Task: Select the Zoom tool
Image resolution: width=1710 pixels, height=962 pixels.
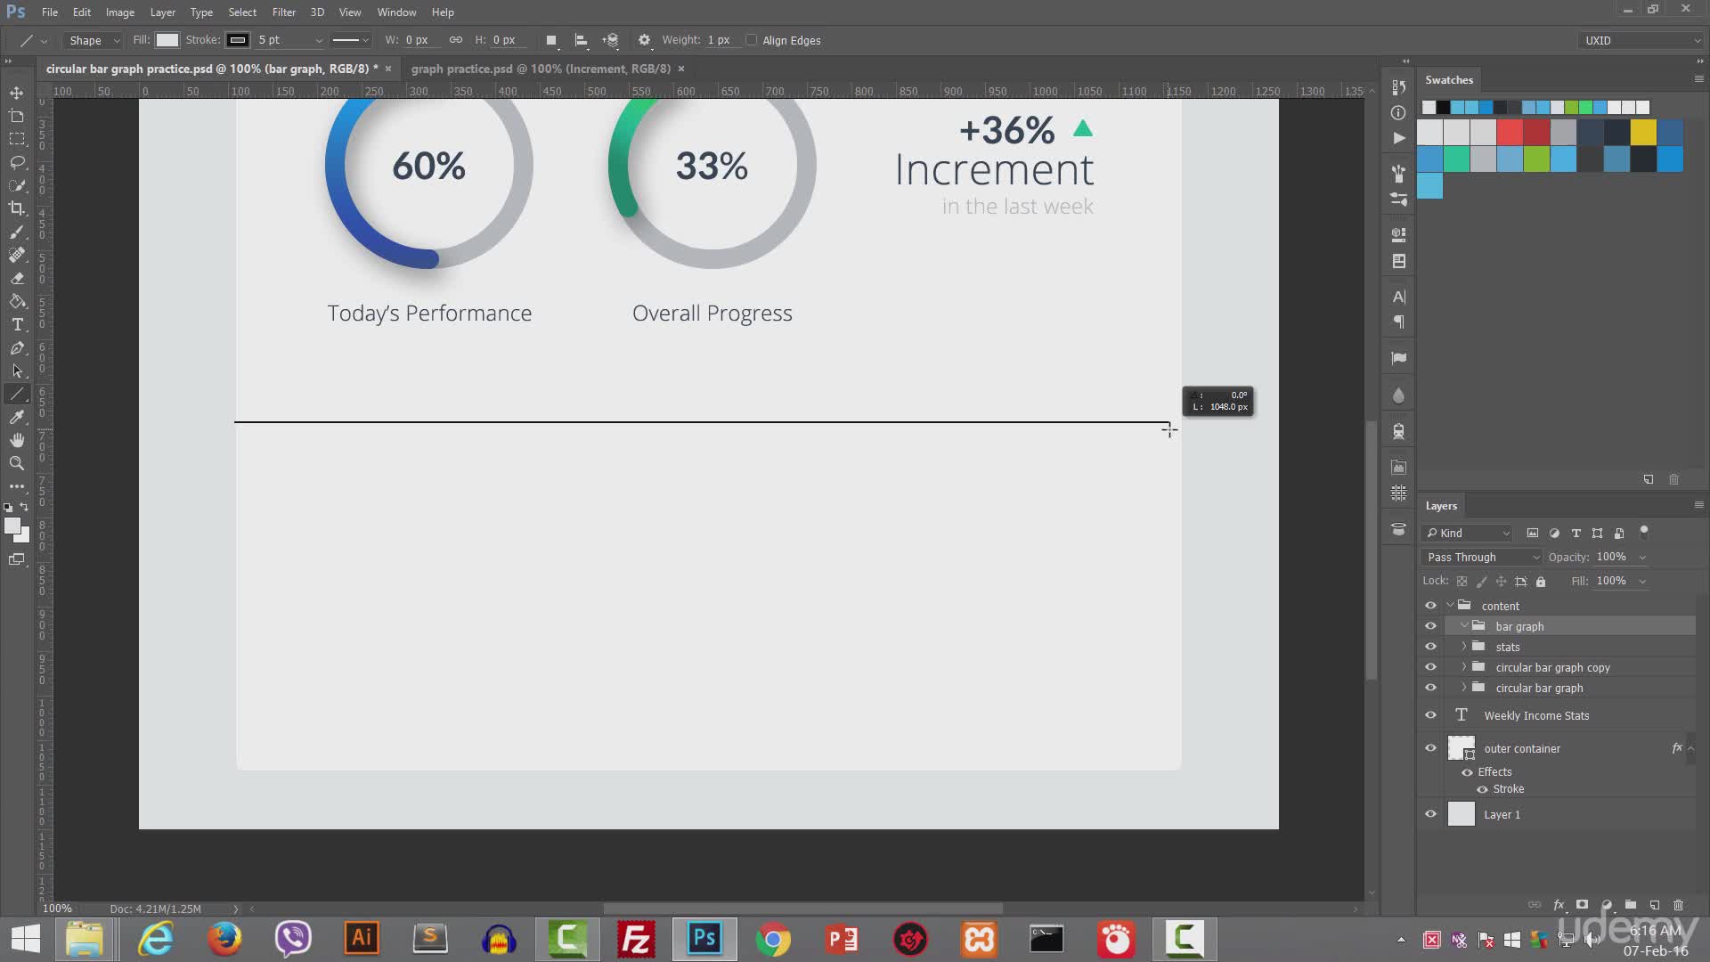Action: (x=17, y=463)
